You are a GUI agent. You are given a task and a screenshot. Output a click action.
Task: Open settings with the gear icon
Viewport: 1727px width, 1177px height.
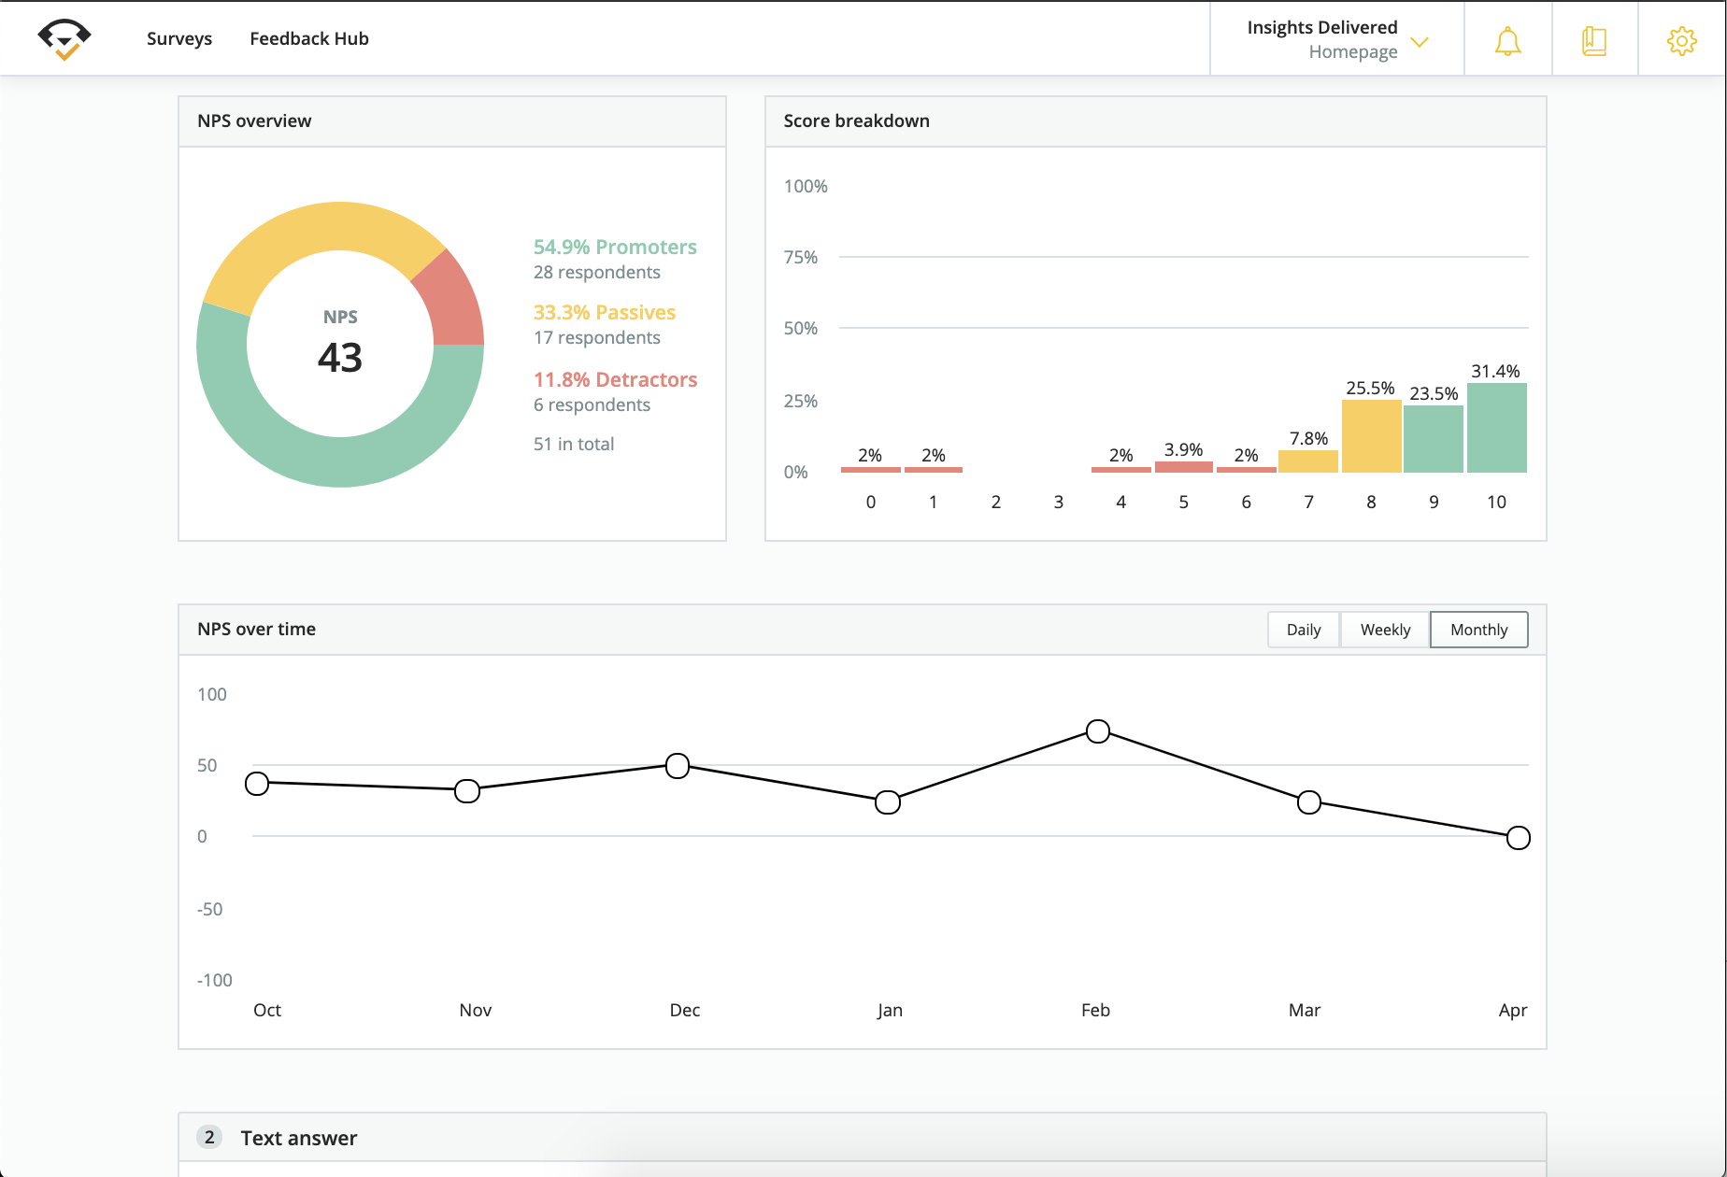1681,39
